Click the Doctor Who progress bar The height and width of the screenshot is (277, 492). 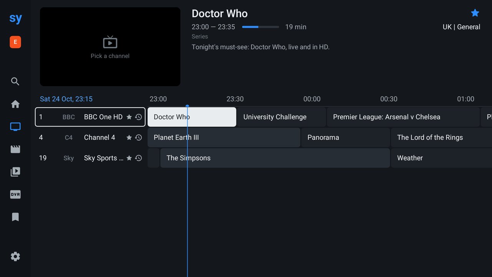coord(261,27)
